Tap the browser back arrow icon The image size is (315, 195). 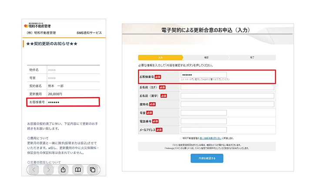point(34,169)
